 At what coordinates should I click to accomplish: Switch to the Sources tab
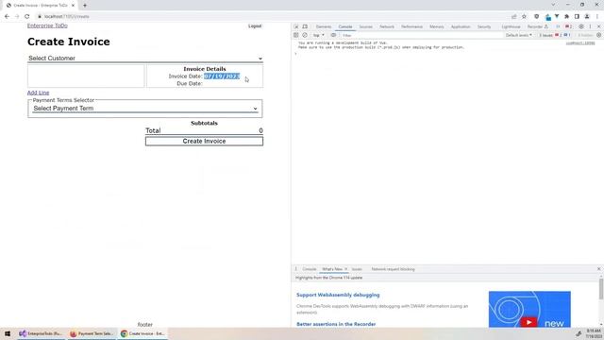click(365, 26)
